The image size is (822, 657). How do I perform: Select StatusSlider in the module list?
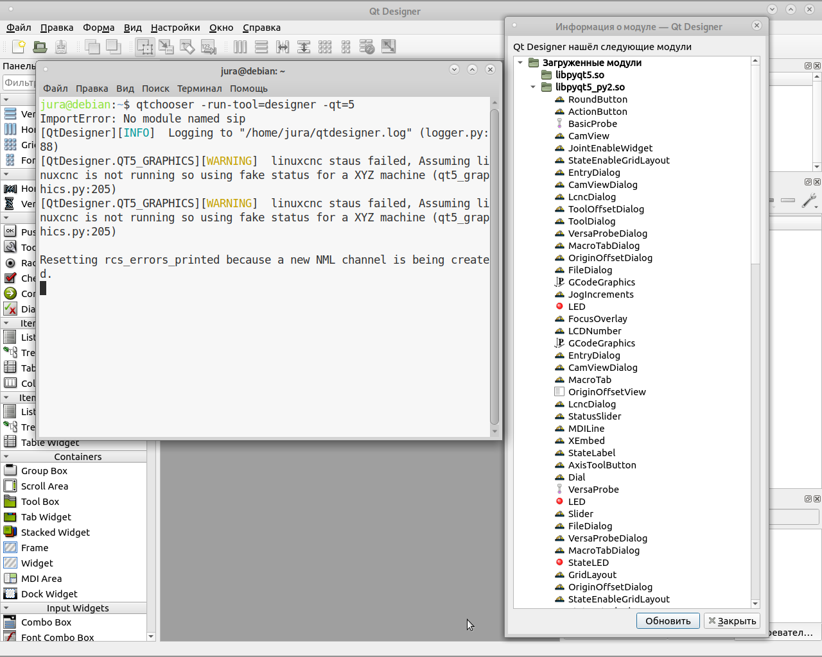tap(595, 416)
